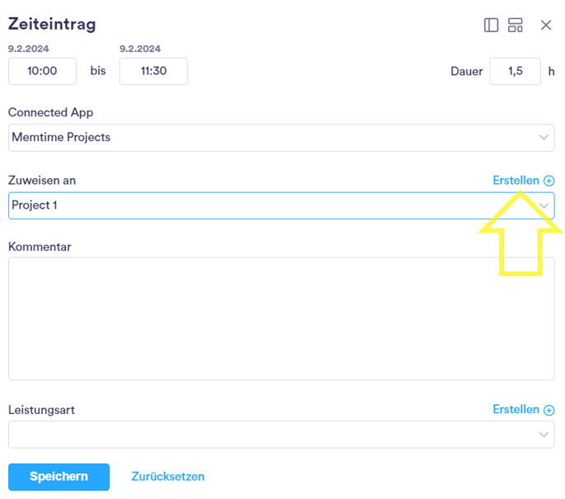The image size is (565, 499).
Task: Click Erstellen link above Project 1 field
Action: point(516,180)
